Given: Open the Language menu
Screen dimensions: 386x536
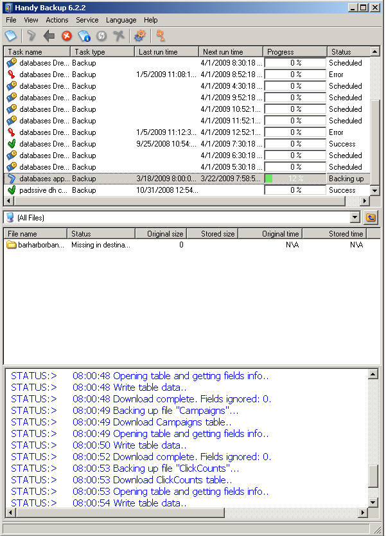Looking at the screenshot, I should coord(121,20).
